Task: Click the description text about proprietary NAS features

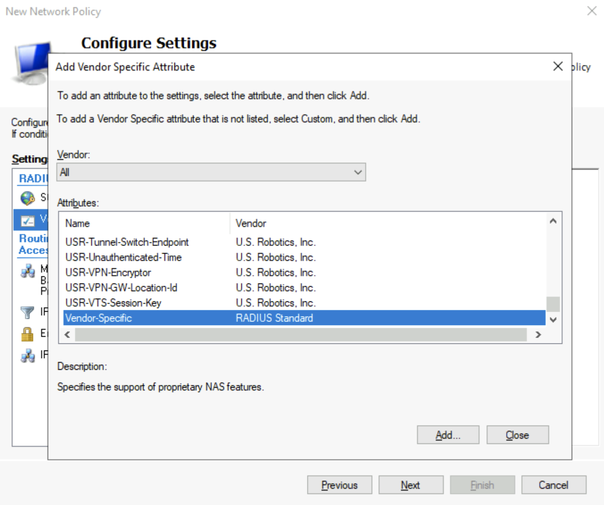Action: coord(161,387)
